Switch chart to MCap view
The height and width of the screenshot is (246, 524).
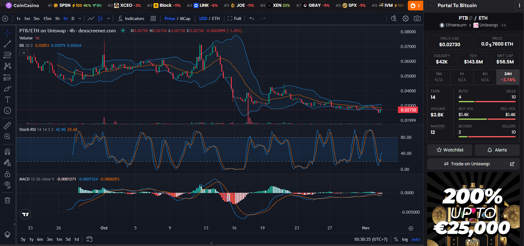(185, 18)
